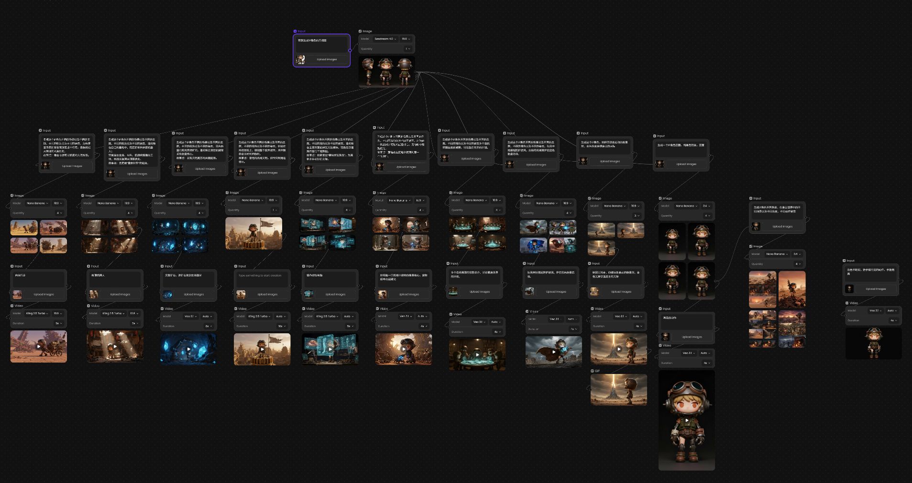Play the large vertical character video
The width and height of the screenshot is (912, 483).
686,420
